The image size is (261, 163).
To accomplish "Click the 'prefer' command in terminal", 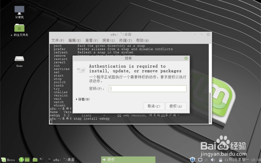I will click(60, 49).
